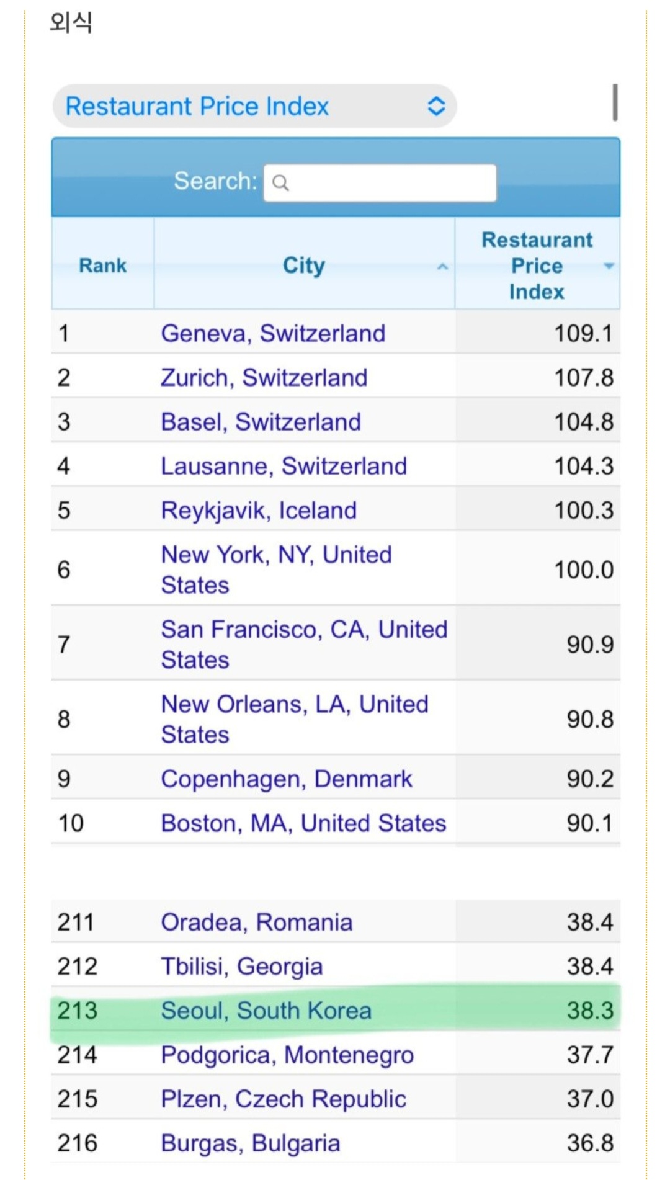Focus the Search input field
The image size is (670, 1180).
(x=380, y=182)
